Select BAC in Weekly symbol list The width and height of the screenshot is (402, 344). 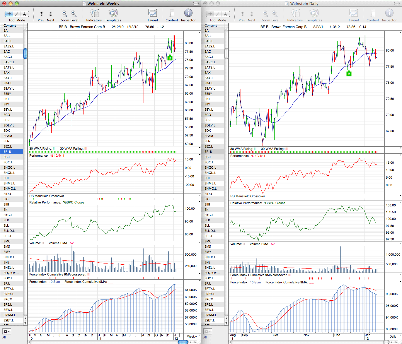12,52
